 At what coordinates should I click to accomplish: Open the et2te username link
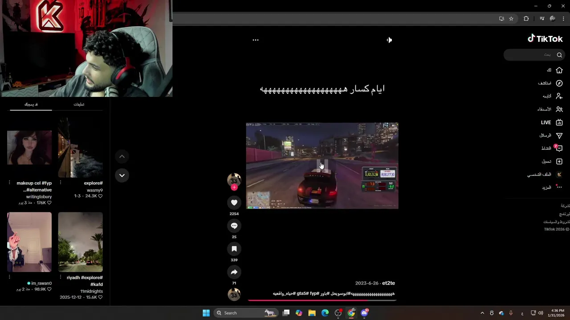[388, 283]
